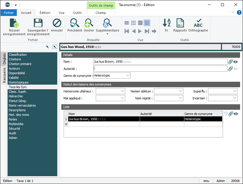Click the Sauvegarder l'enregistrement disk icon
This screenshot has width=243, height=184.
(38, 23)
